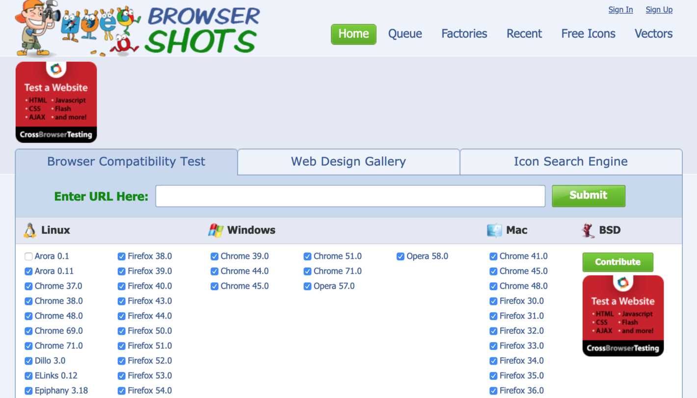The height and width of the screenshot is (398, 697).
Task: Uncheck the Dillo 3.0 checkbox
Action: [x=28, y=361]
